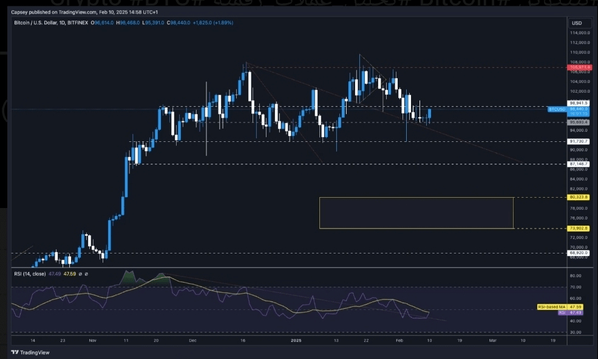598x359 pixels.
Task: Click the Dec label on the time axis
Action: (192, 340)
